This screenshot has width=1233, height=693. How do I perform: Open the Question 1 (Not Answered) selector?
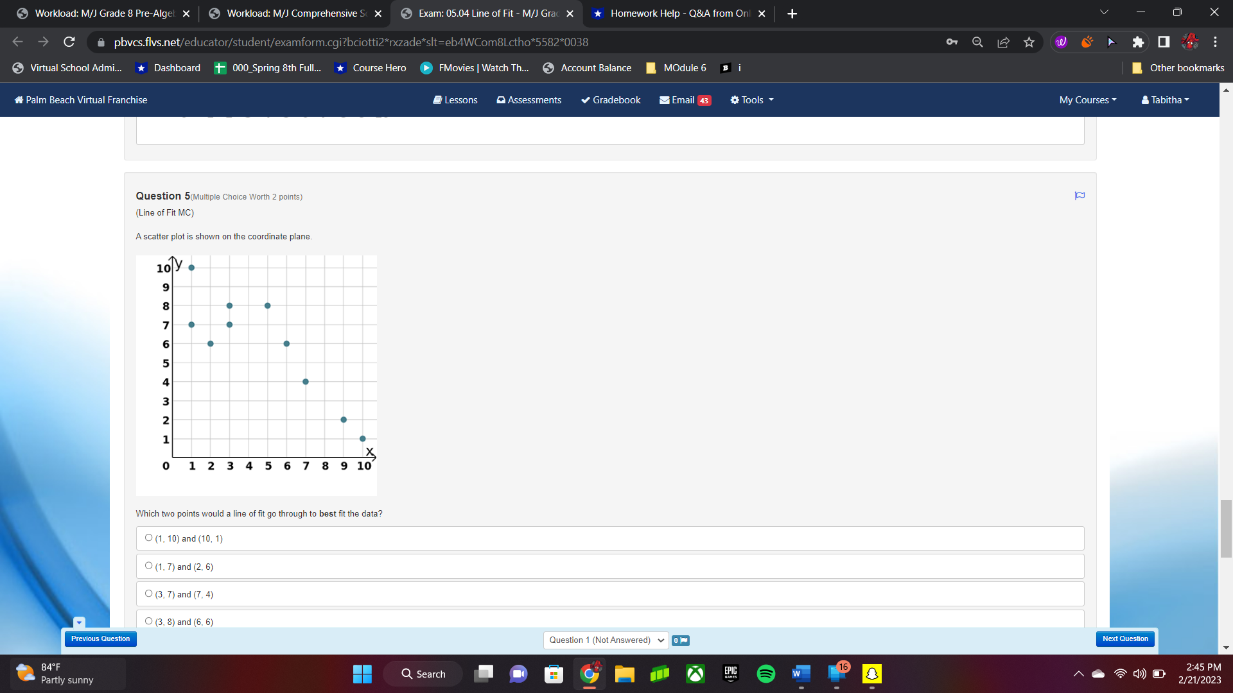click(606, 640)
